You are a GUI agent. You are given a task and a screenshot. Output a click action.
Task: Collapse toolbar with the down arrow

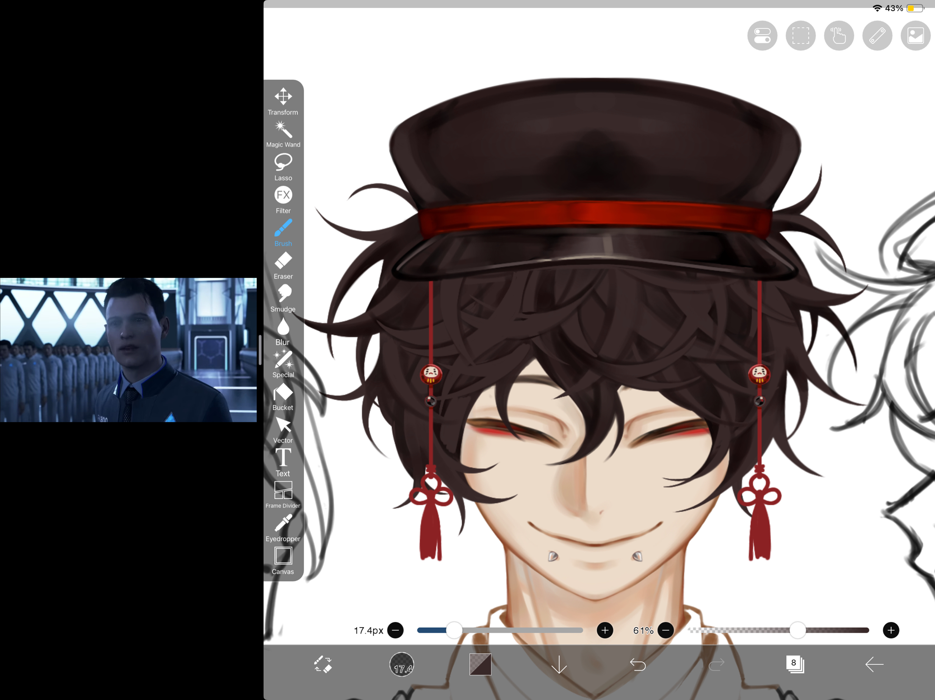click(x=559, y=664)
